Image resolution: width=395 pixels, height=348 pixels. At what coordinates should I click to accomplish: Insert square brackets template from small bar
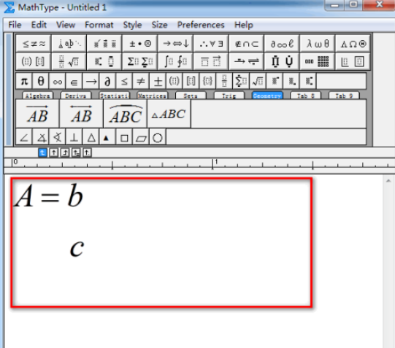click(191, 81)
